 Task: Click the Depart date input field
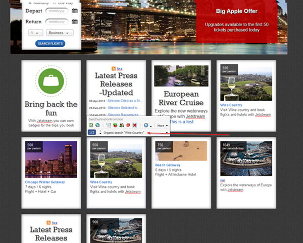point(57,11)
